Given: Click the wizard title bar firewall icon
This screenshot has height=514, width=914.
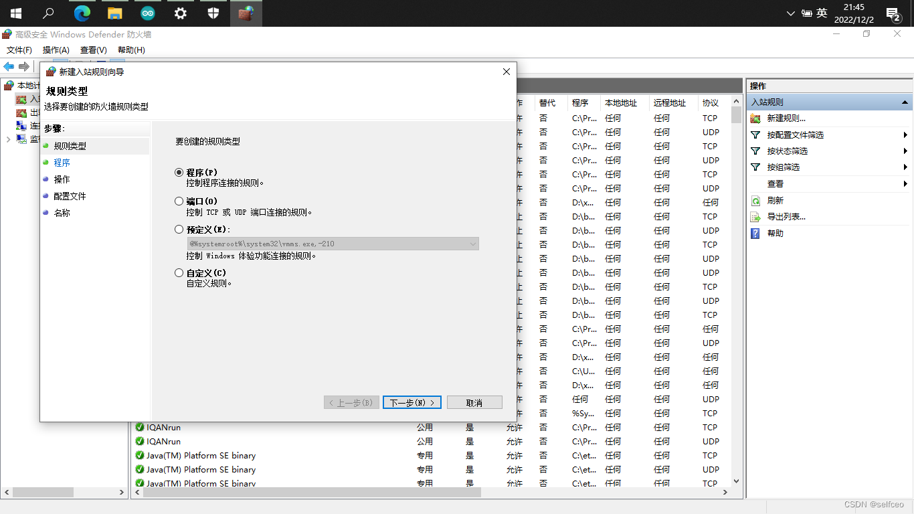Looking at the screenshot, I should tap(51, 72).
